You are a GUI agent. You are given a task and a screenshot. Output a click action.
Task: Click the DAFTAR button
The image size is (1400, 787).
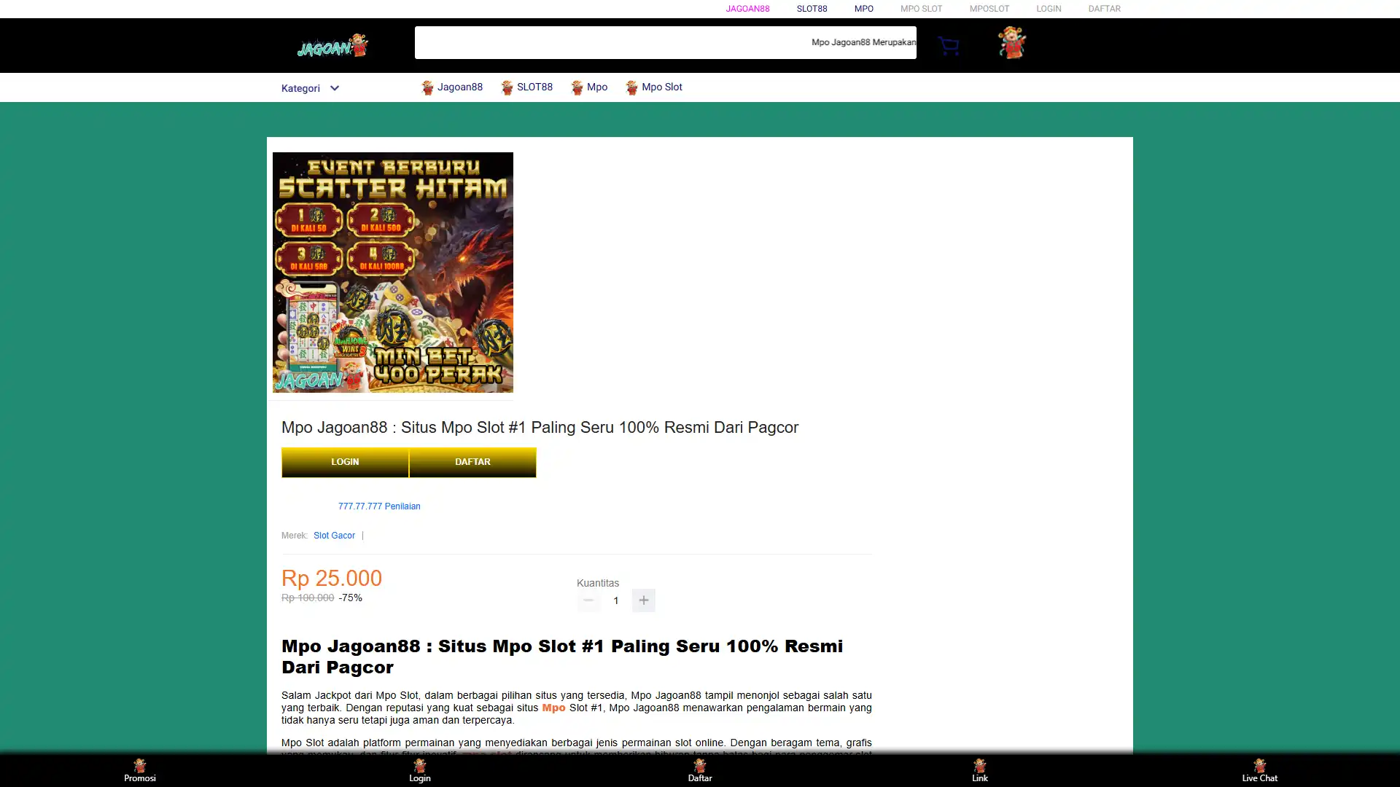tap(472, 461)
